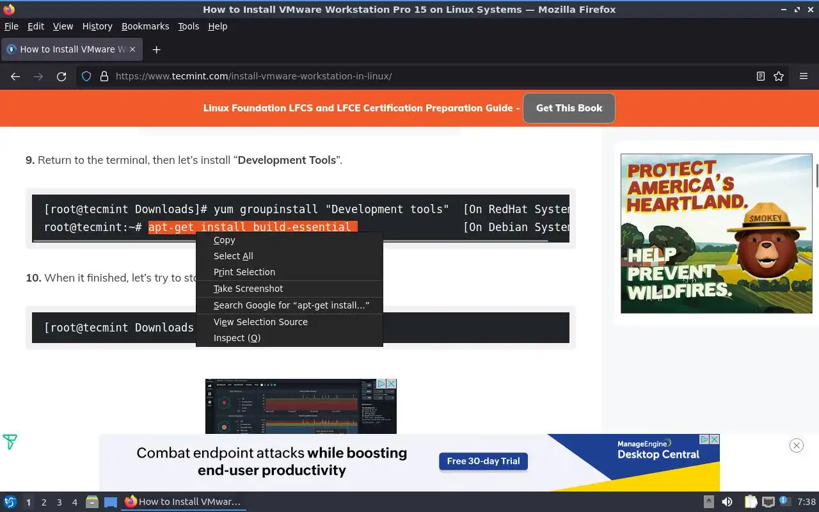Choose Select All in context menu
The width and height of the screenshot is (819, 512).
(289, 256)
